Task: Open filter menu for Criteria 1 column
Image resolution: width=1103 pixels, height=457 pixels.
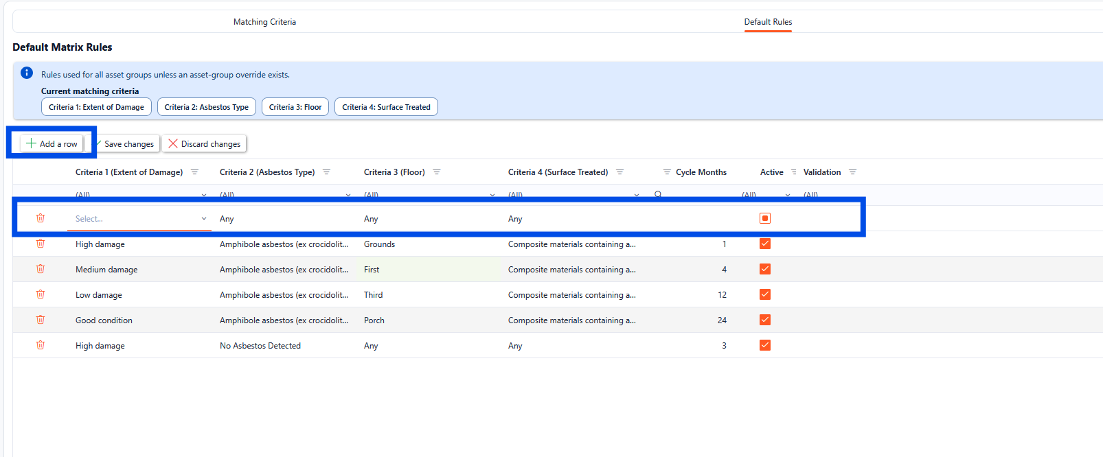Action: coord(194,172)
